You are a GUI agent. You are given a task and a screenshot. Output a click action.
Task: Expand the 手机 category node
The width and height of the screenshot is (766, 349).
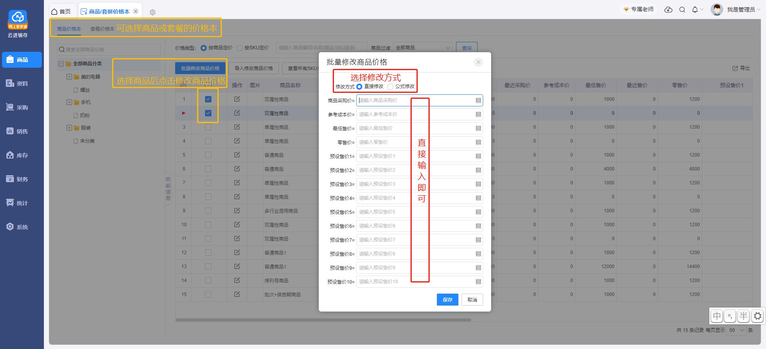[x=69, y=102]
